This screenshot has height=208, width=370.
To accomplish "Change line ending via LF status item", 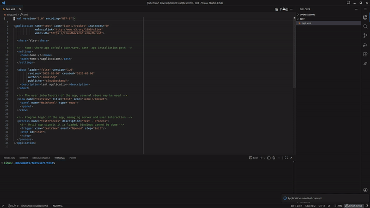I will click(329, 206).
